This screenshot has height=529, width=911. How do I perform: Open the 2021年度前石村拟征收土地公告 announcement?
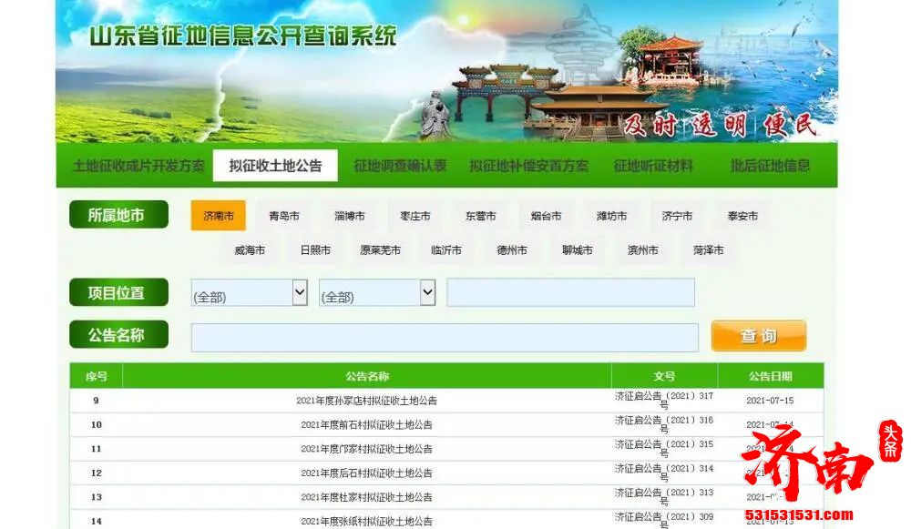click(x=368, y=423)
